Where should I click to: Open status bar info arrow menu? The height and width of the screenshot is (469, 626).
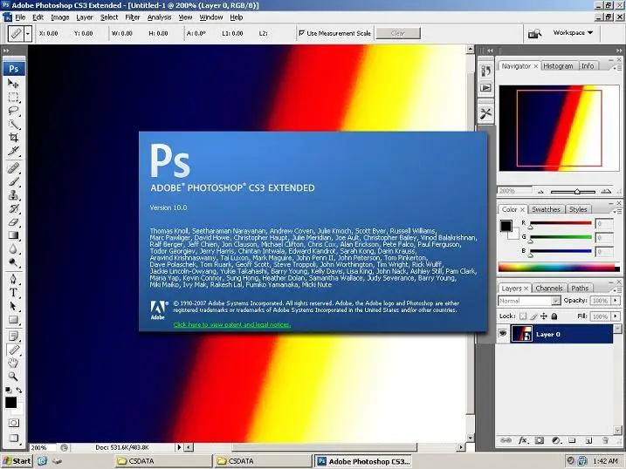tap(179, 447)
